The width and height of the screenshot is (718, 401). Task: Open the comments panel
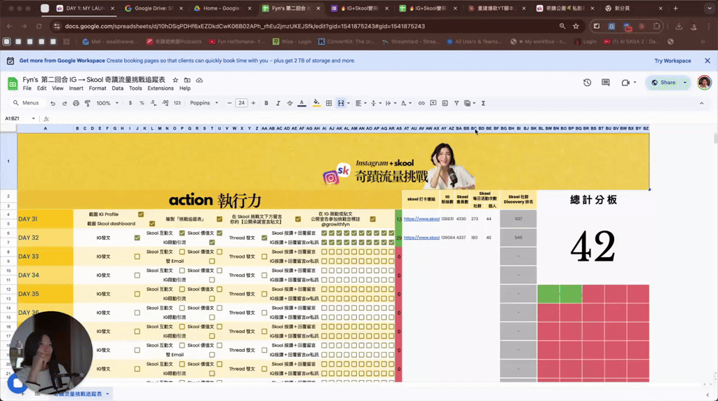pos(605,83)
